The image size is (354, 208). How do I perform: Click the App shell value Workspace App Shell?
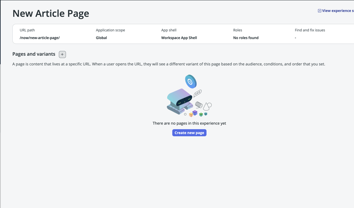coord(179,38)
